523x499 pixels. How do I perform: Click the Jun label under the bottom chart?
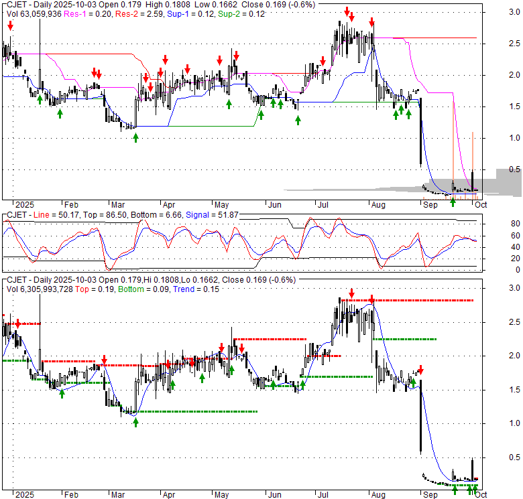click(274, 495)
